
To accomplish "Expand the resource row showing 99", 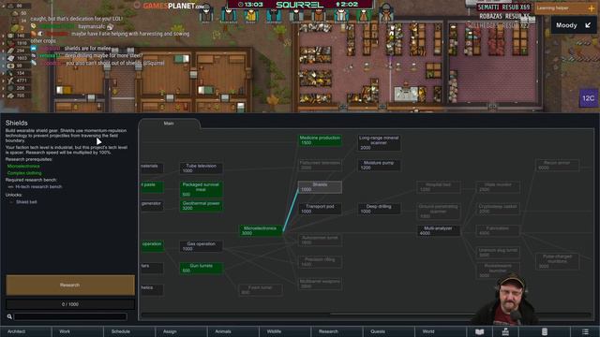I will [x=3, y=66].
